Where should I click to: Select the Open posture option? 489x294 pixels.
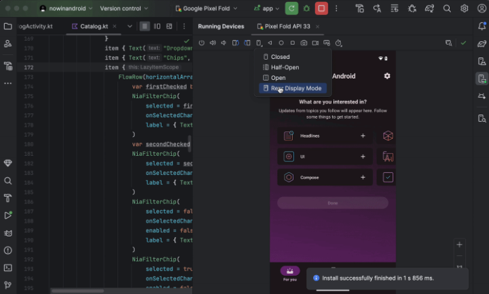coord(293,78)
